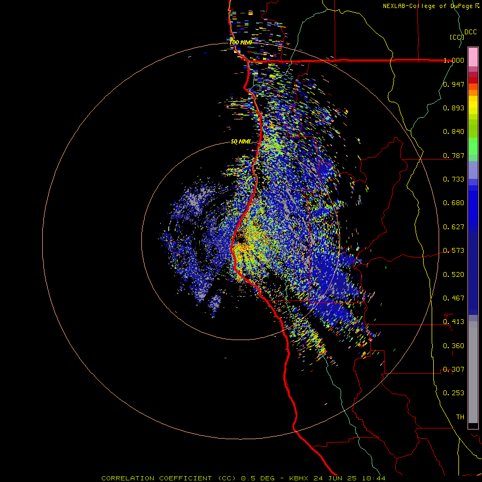Select the 0.733 scale value
Viewport: 482px width, 482px height.
point(454,179)
